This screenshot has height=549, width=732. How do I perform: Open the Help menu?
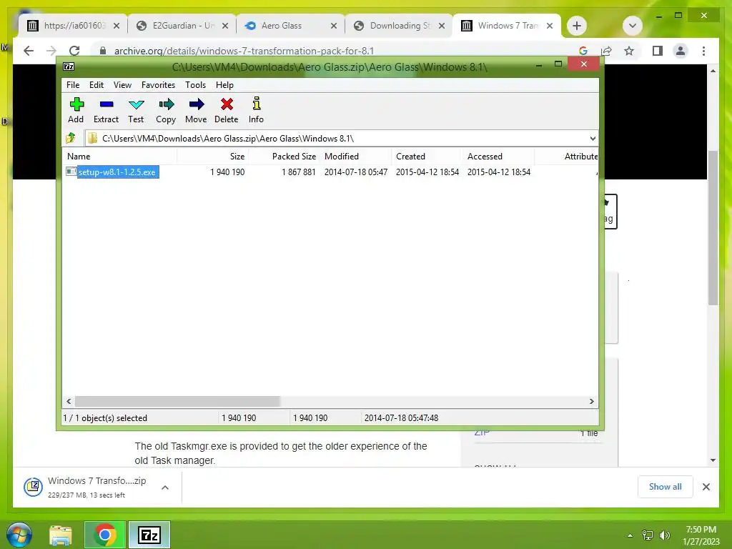(224, 85)
